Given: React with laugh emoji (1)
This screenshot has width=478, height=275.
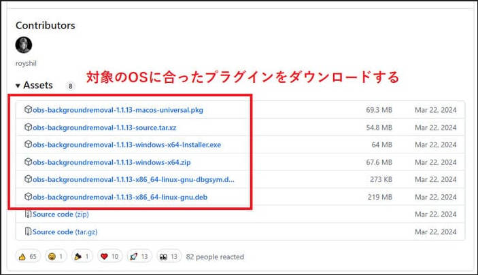Looking at the screenshot, I should [x=56, y=257].
